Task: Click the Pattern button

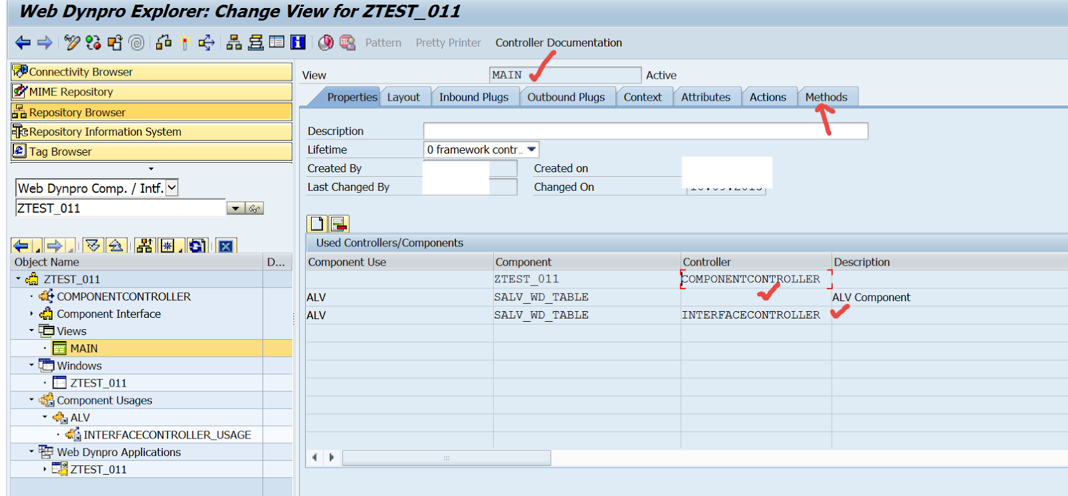Action: pyautogui.click(x=383, y=43)
